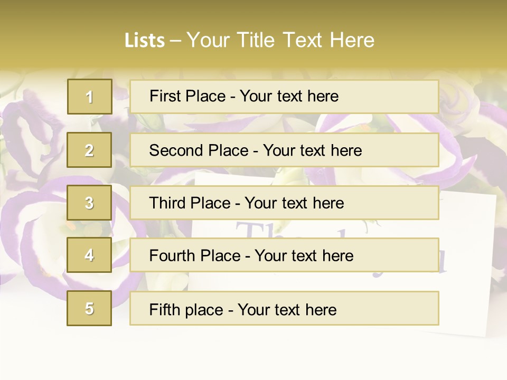507x380 pixels.
Task: Click the words 'Fifth place' in row five
Action: 186,310
